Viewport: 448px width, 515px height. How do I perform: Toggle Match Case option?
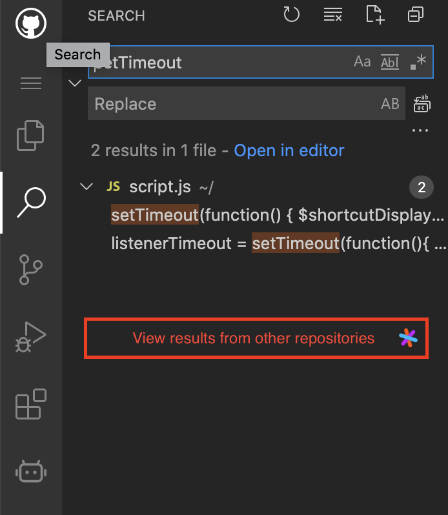pos(362,62)
